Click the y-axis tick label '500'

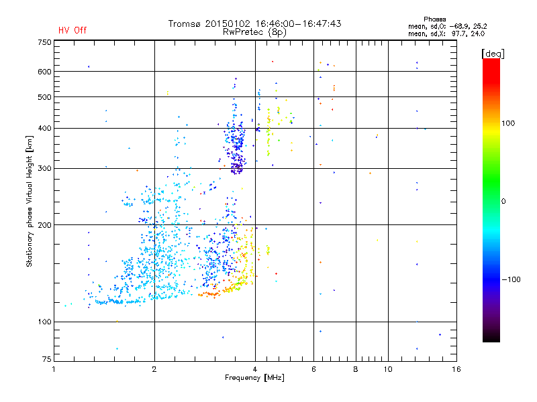tap(44, 97)
